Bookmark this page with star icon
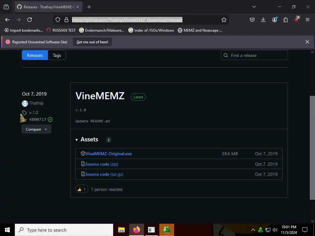 point(224,20)
